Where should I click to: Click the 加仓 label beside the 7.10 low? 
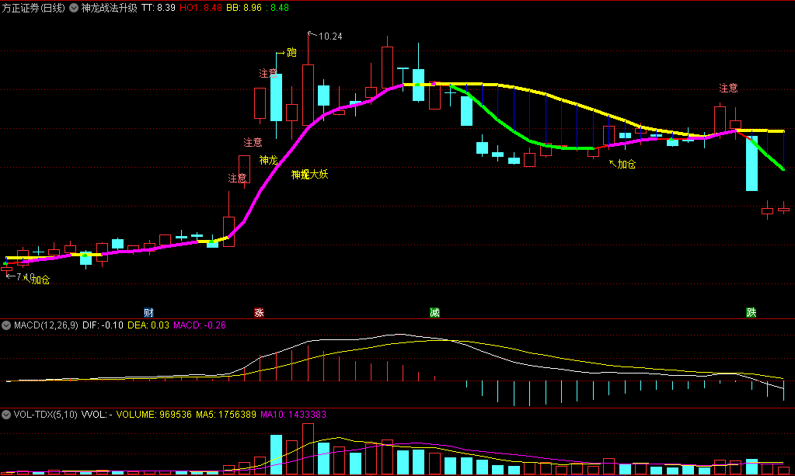41,280
